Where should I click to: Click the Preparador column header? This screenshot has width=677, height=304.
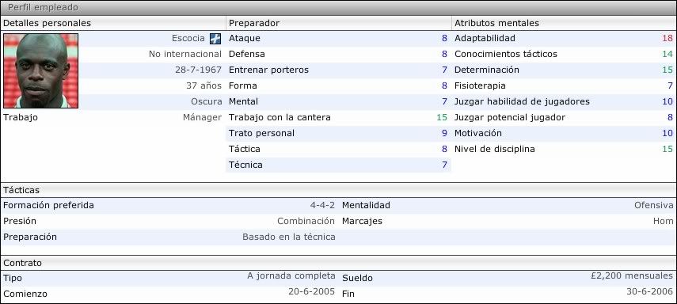tap(254, 23)
